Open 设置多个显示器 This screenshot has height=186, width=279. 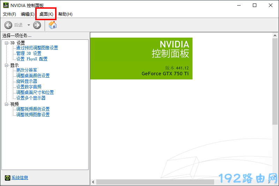31,98
